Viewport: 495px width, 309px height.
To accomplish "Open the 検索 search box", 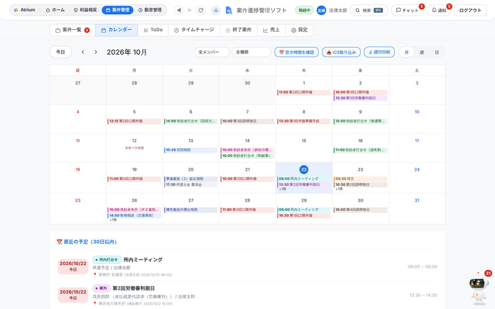I will pyautogui.click(x=369, y=11).
